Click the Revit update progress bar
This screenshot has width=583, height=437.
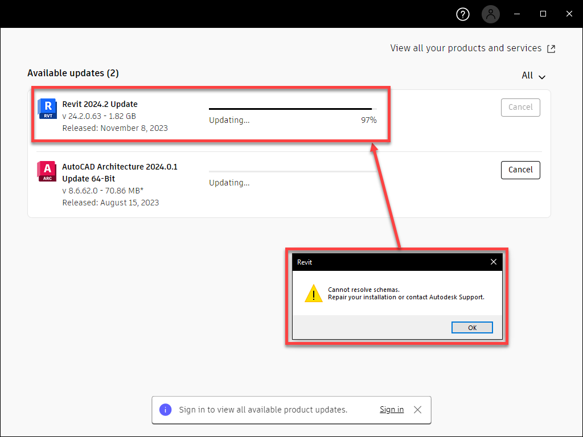point(293,109)
